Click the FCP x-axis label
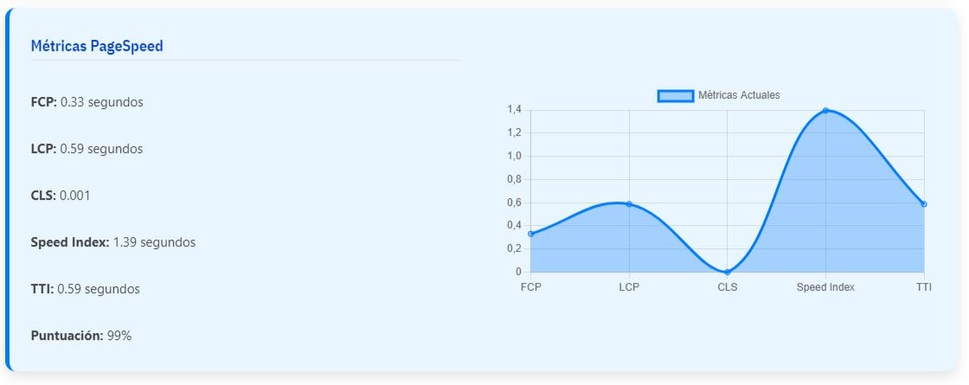The image size is (969, 385). click(x=531, y=287)
